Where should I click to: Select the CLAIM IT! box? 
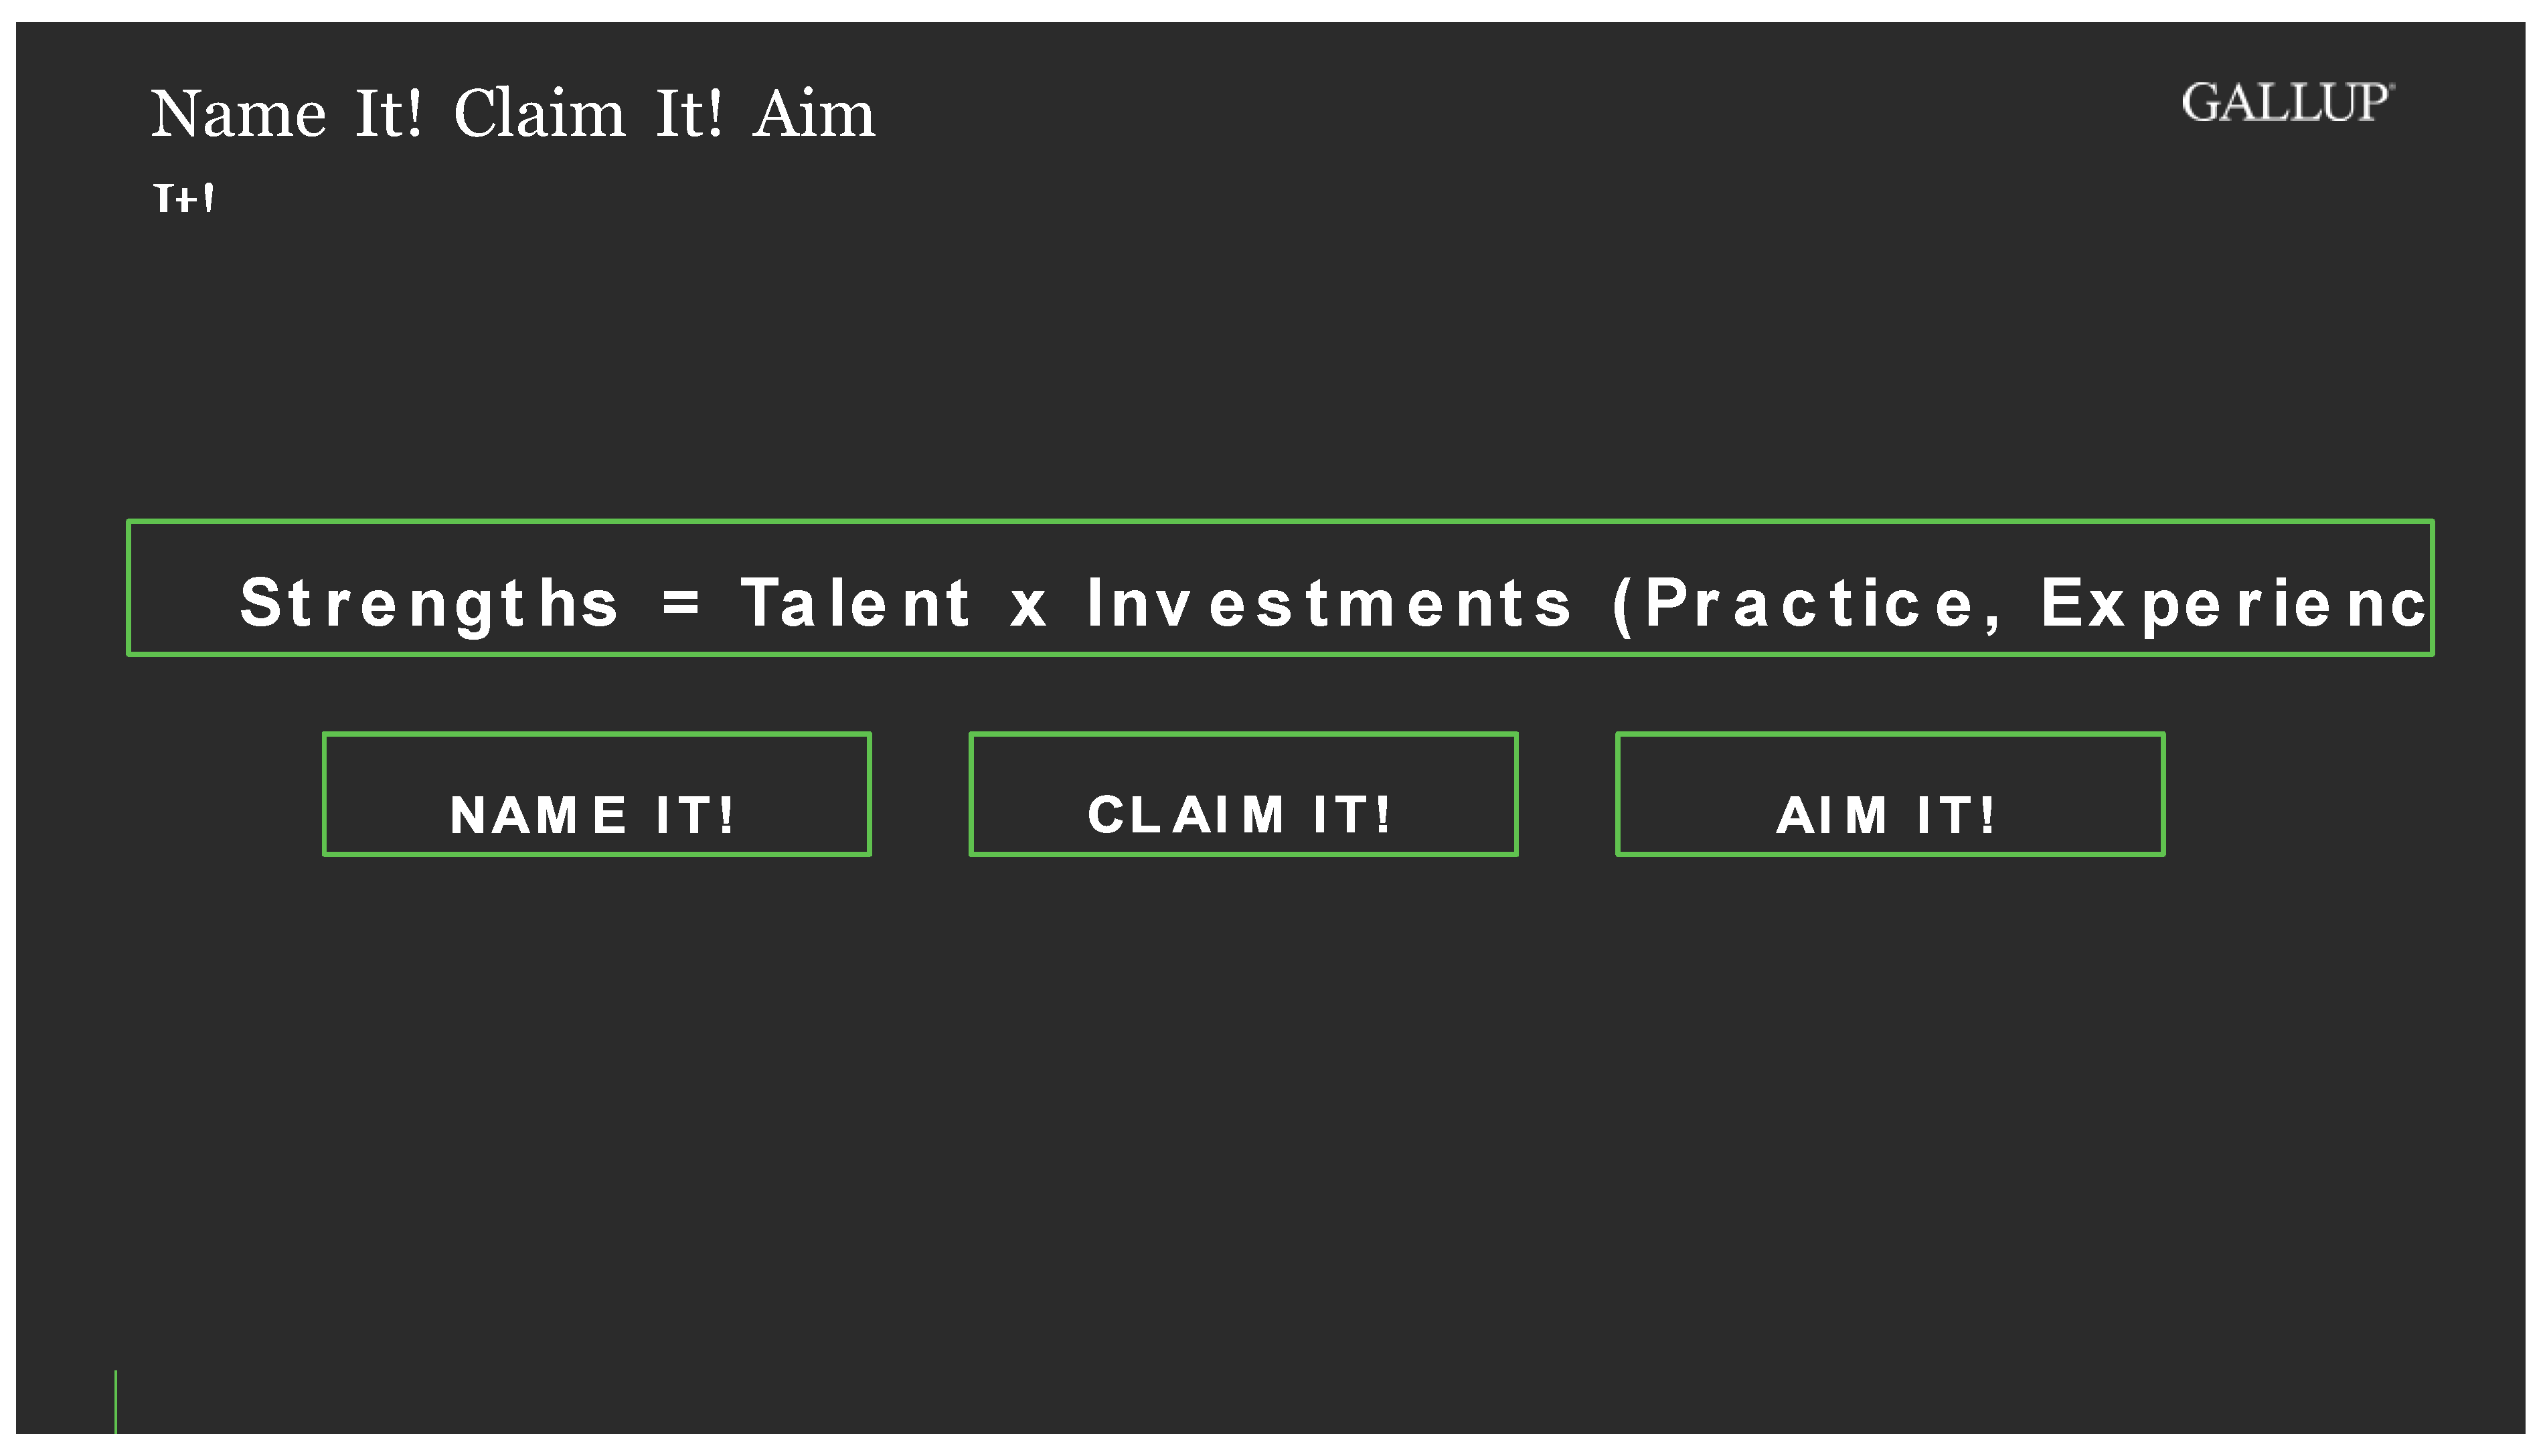(1242, 794)
